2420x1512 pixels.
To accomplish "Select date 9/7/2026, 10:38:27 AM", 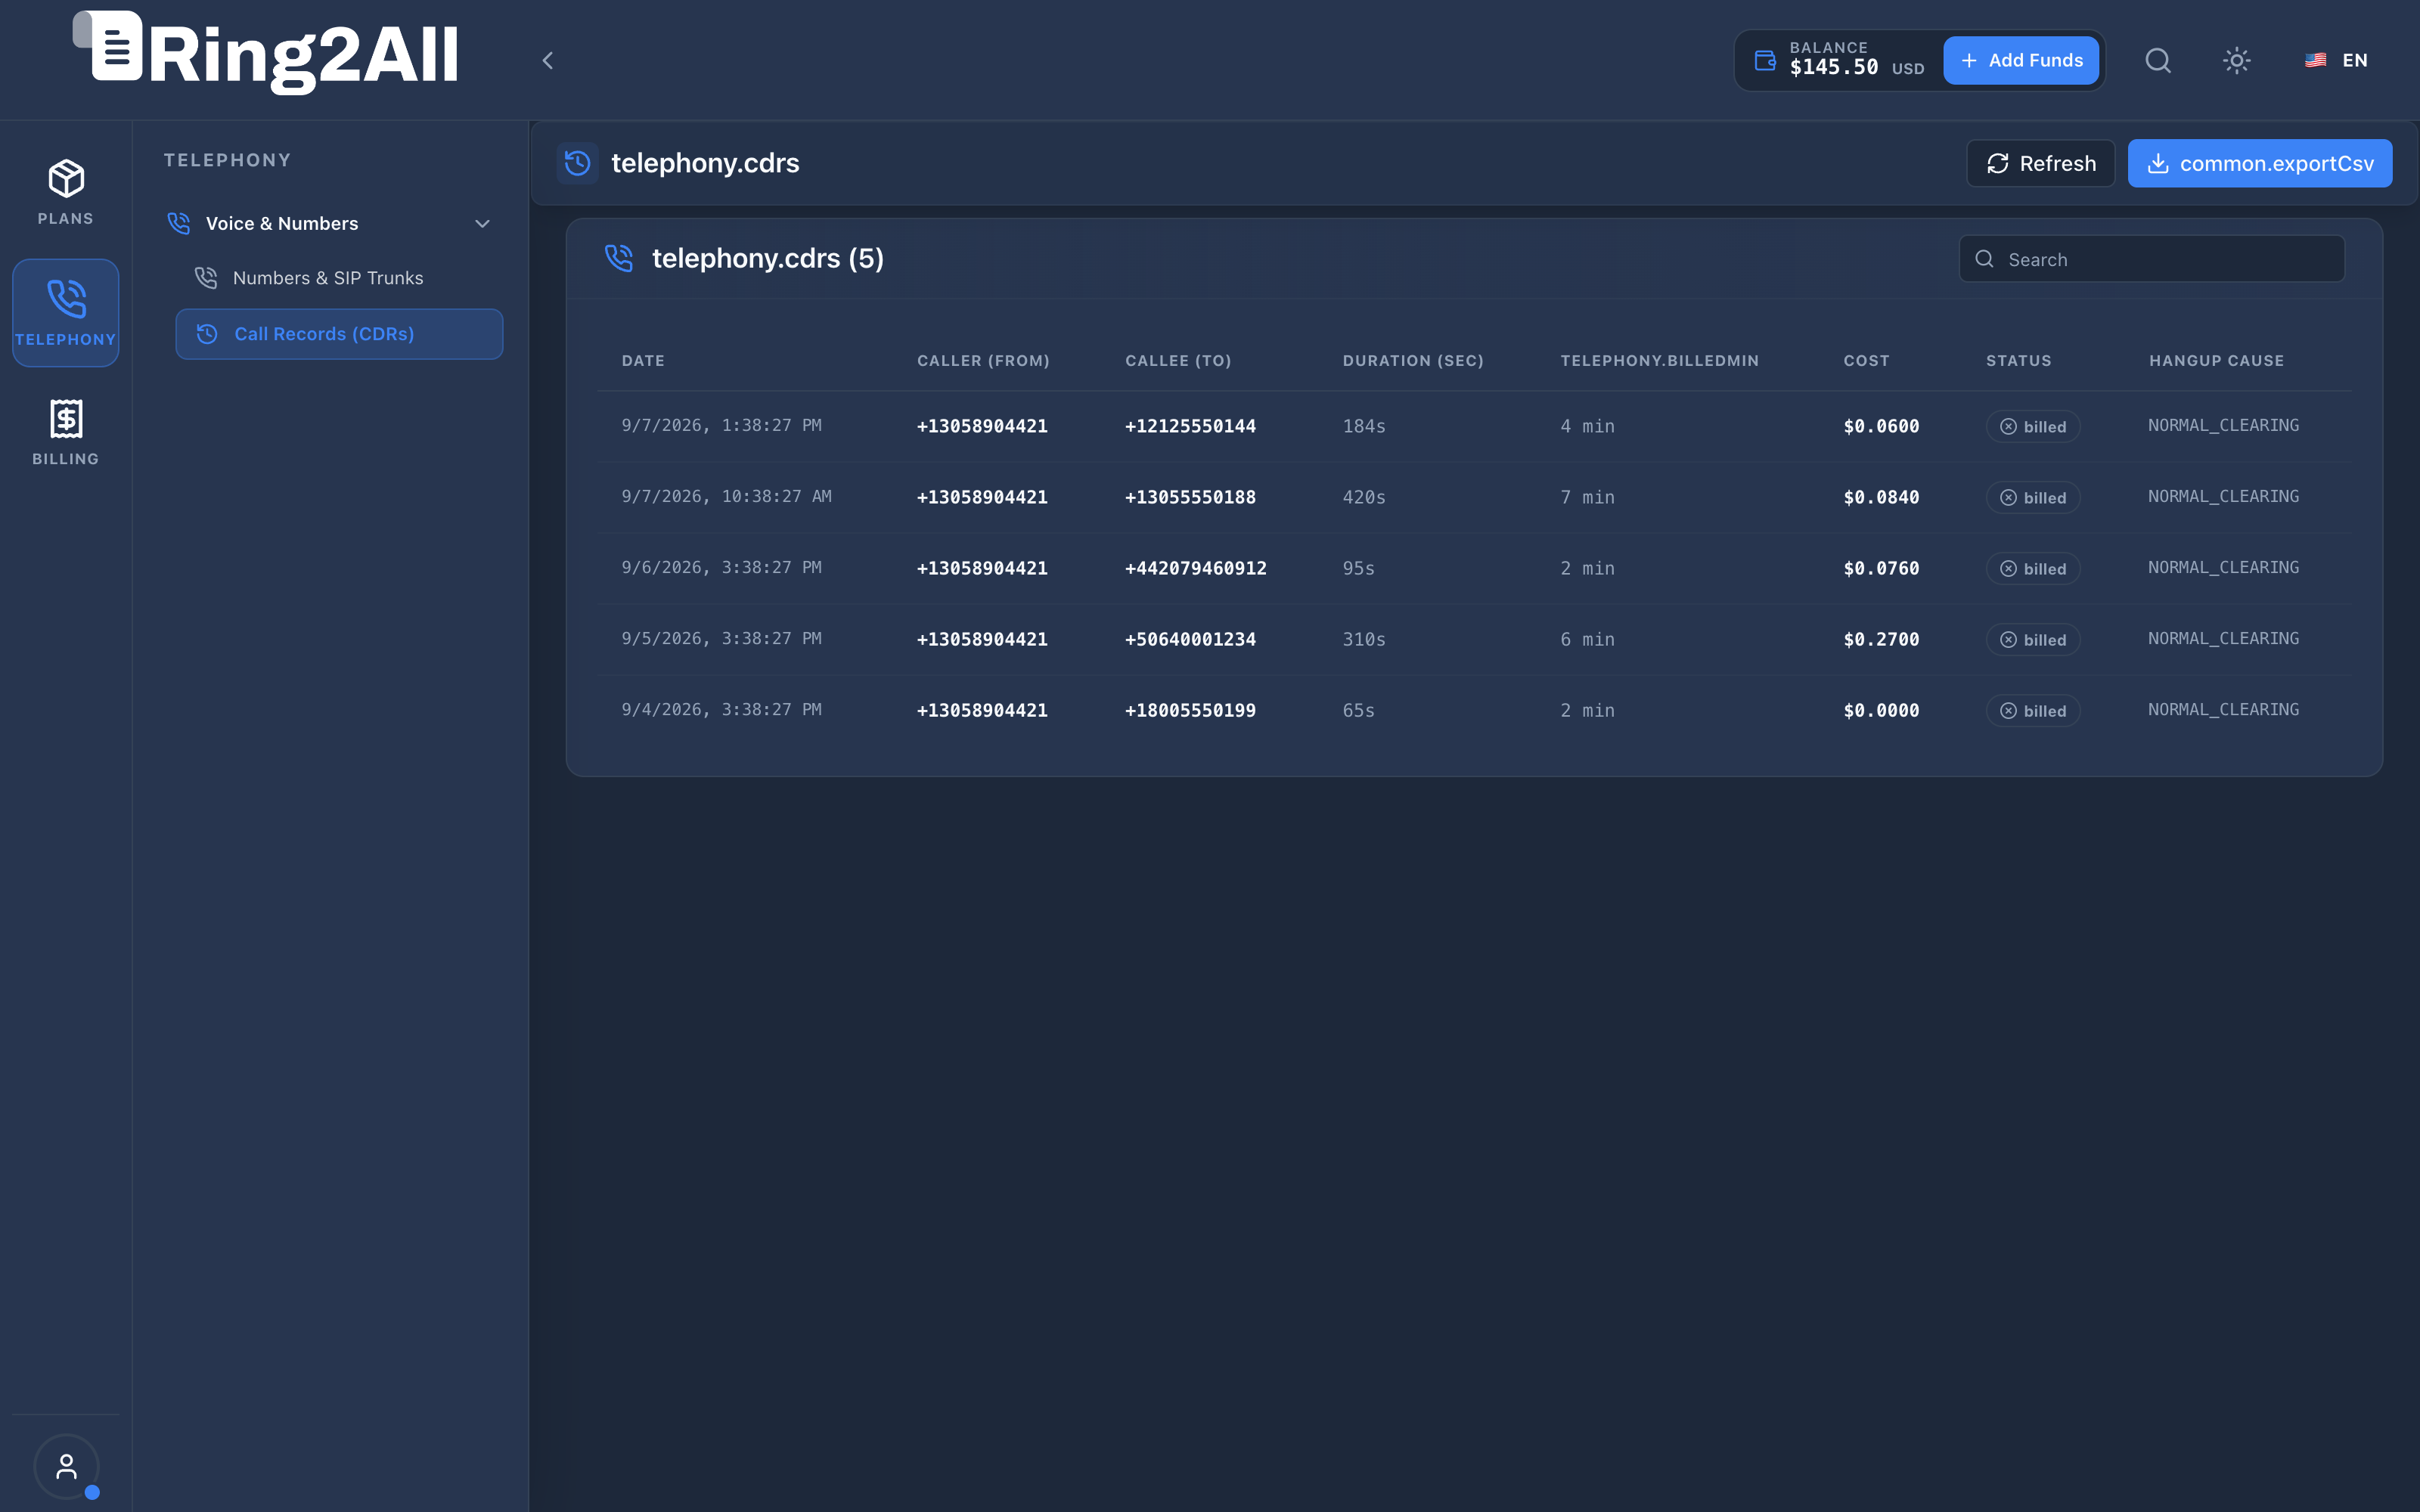I will coord(726,497).
